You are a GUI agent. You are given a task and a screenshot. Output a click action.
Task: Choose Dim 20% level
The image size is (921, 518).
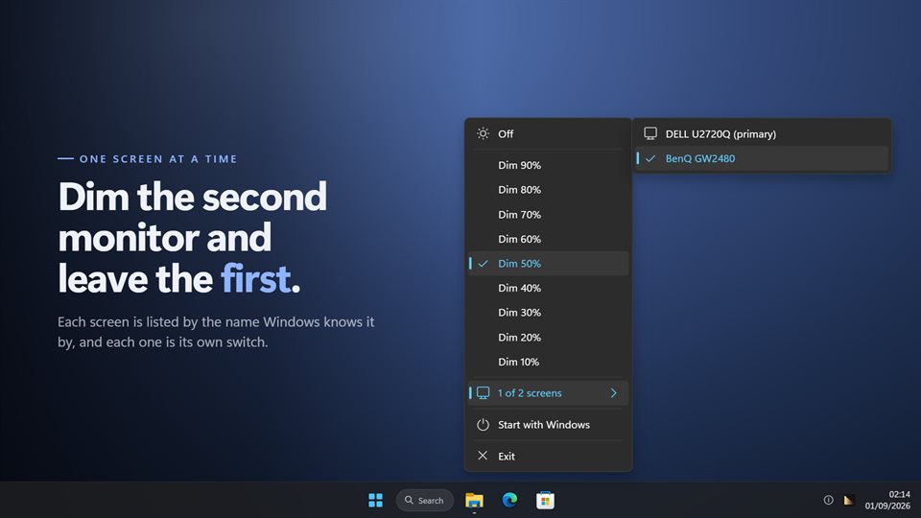click(x=548, y=337)
